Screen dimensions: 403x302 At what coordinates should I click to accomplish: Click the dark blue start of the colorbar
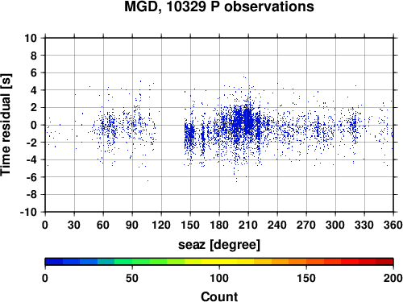(x=54, y=262)
